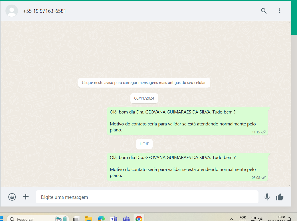Load older messages via the notice banner

point(144,83)
